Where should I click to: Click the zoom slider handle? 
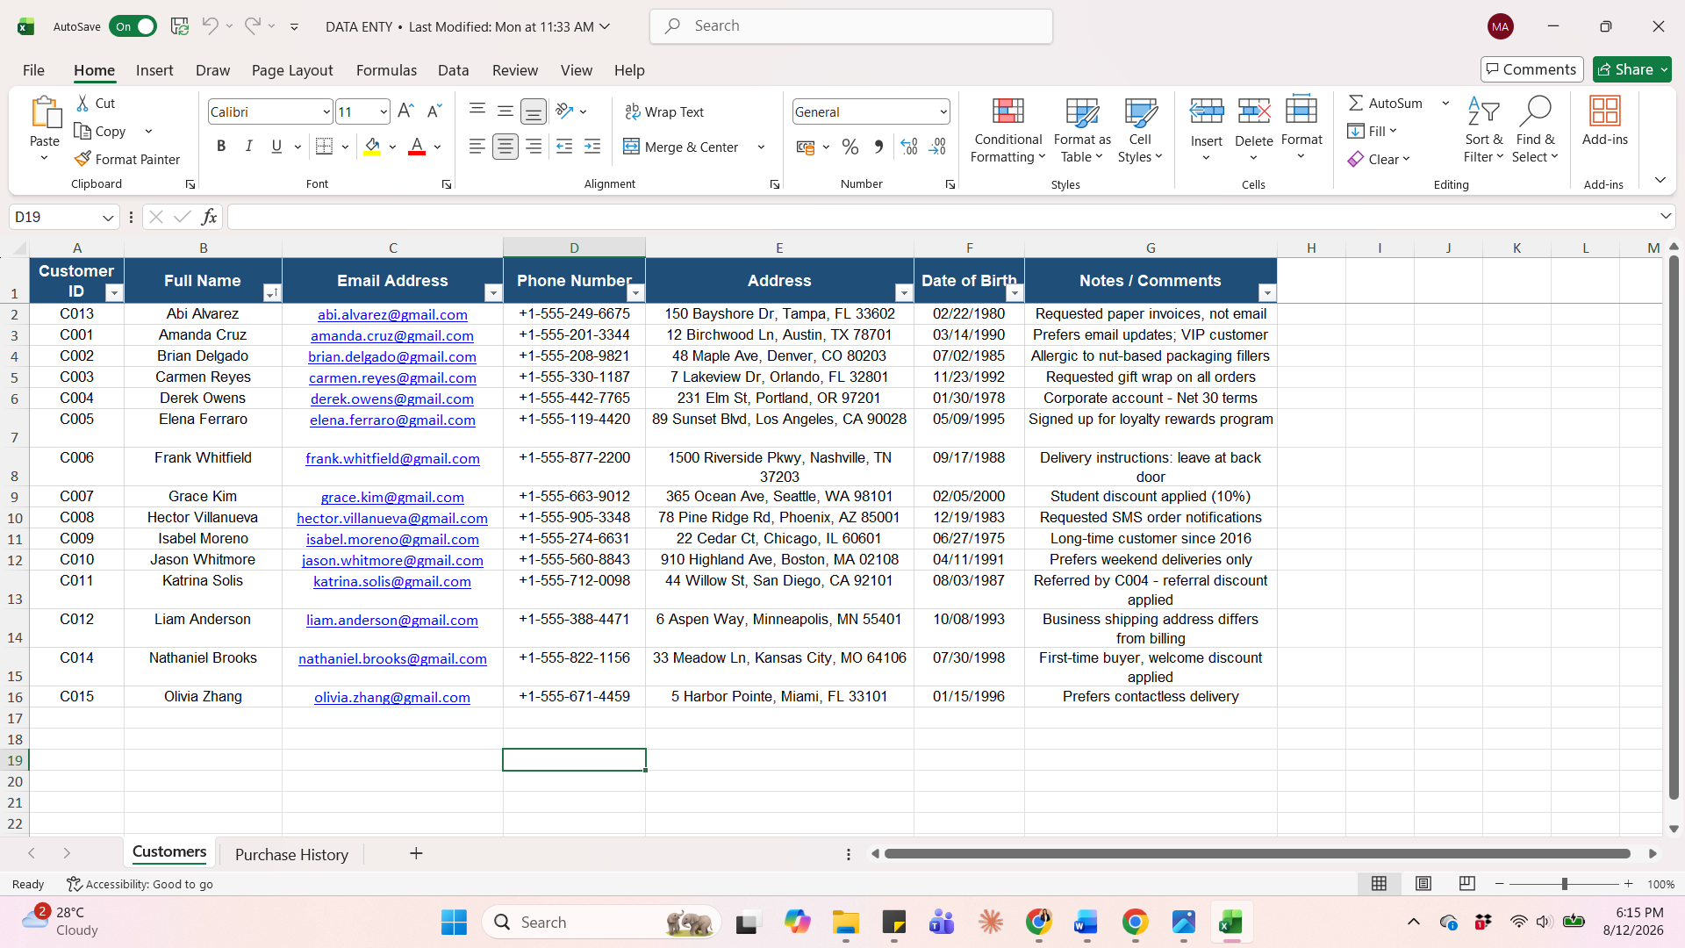[1564, 883]
